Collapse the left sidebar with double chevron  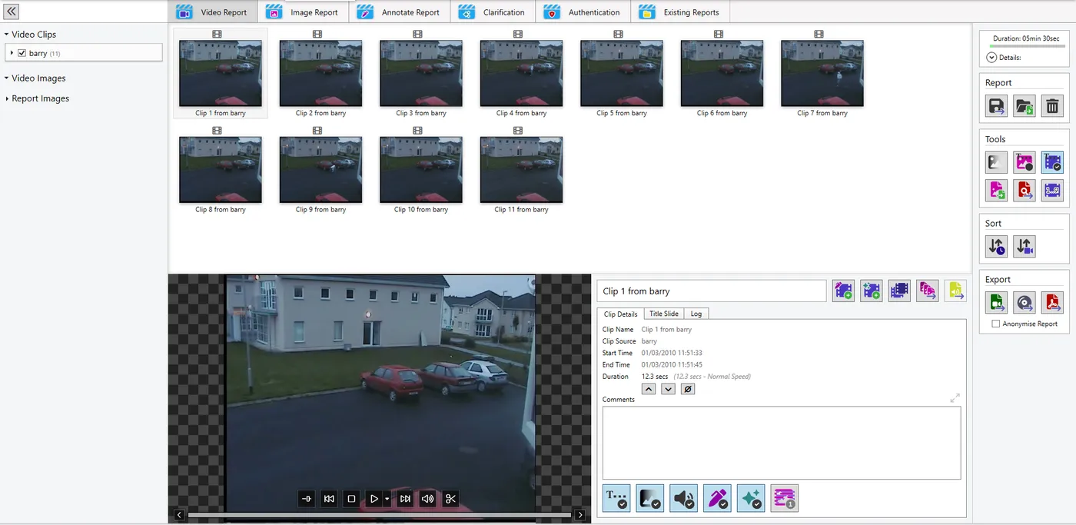[12, 12]
